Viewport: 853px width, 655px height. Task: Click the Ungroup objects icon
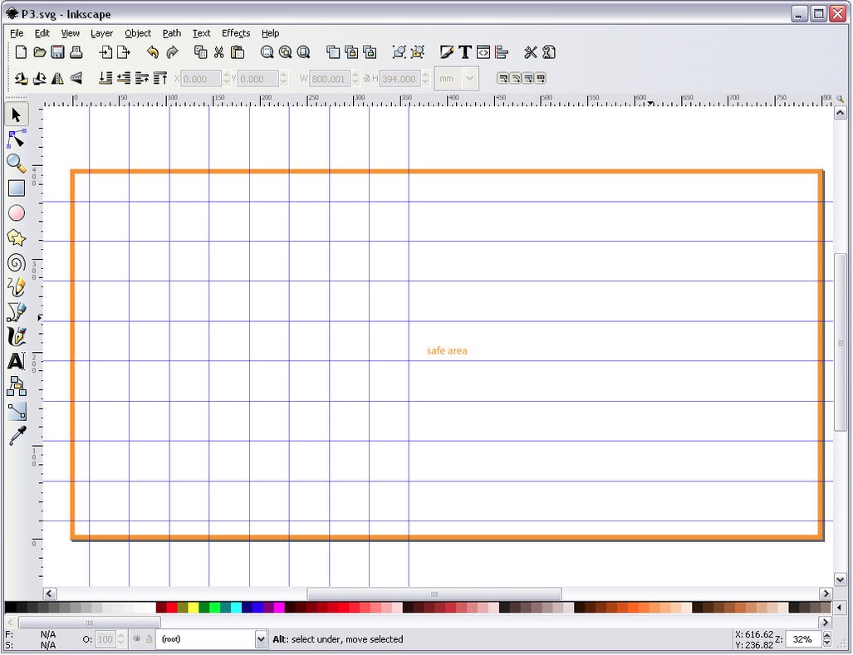[418, 52]
